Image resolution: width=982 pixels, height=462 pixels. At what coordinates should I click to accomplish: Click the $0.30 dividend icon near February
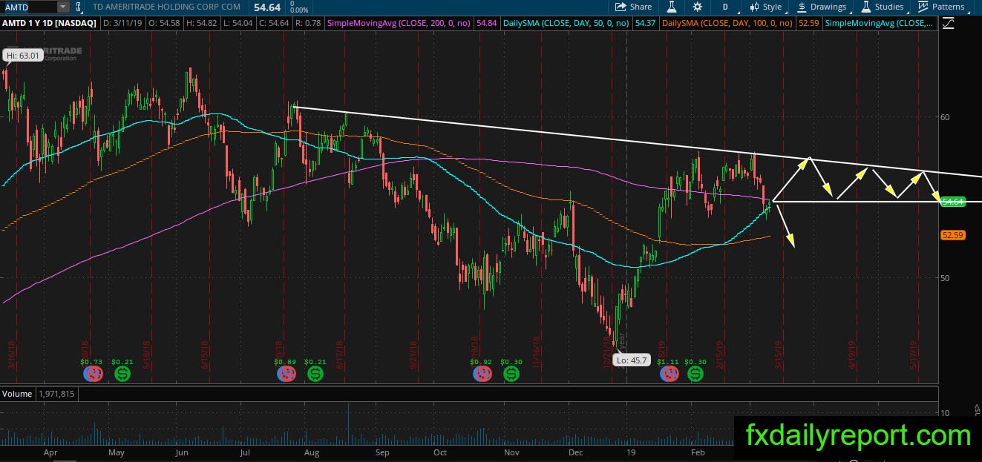[x=695, y=373]
